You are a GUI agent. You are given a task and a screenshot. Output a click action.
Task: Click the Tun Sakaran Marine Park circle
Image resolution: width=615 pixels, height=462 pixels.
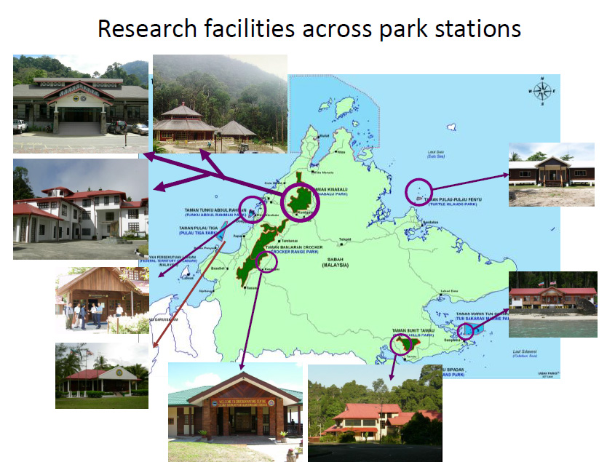[468, 331]
